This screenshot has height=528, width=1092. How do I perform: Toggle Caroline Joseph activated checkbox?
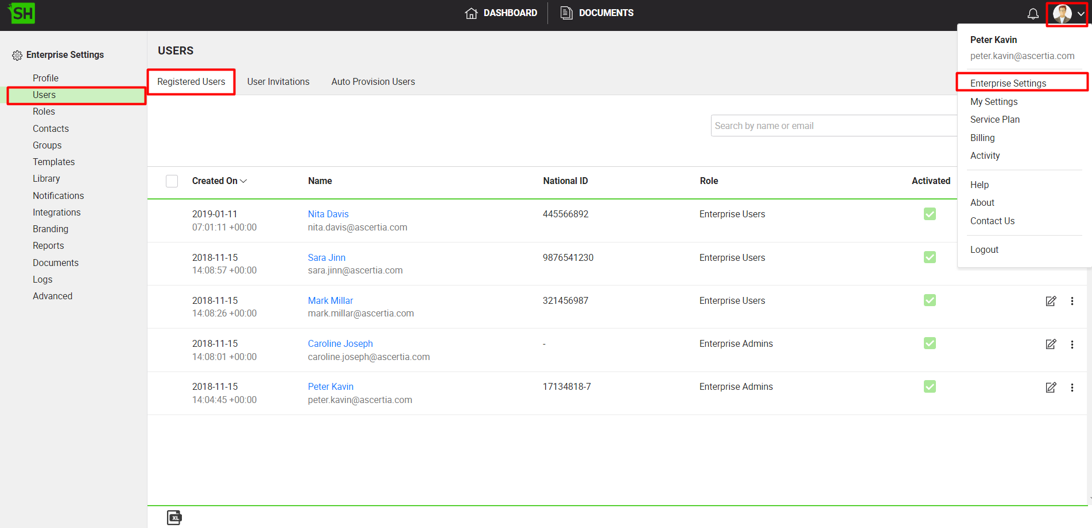[930, 343]
